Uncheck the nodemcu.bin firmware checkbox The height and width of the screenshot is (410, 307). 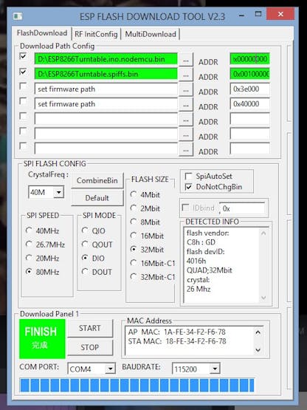click(x=24, y=56)
